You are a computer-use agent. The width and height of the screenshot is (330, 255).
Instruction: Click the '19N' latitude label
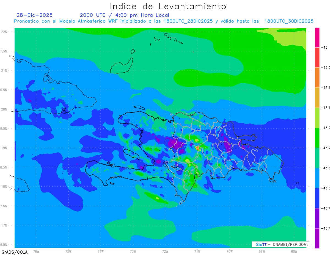click(x=5, y=148)
